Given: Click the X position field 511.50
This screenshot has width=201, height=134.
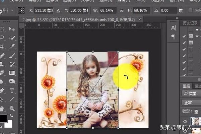Looking at the screenshot, I should click(44, 10).
